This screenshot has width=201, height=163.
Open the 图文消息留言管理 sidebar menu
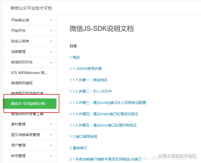coord(30,135)
